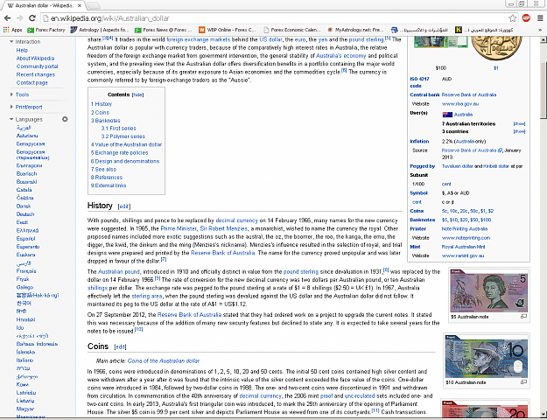Click the address bar URL field
The height and width of the screenshot is (420, 547).
coord(275,18)
